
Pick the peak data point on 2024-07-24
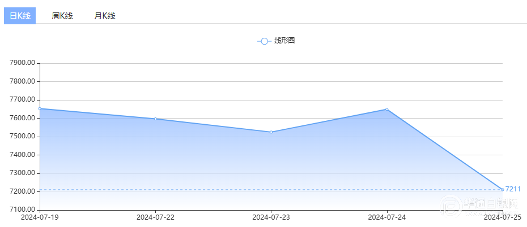click(x=387, y=109)
